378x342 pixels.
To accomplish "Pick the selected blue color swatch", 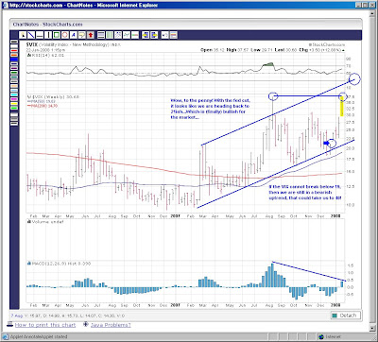I will (x=14, y=60).
